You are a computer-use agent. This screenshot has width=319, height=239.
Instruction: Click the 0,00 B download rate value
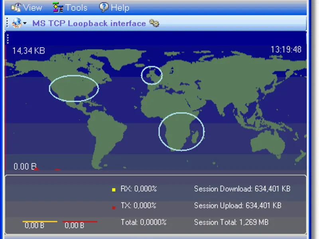tap(34, 225)
